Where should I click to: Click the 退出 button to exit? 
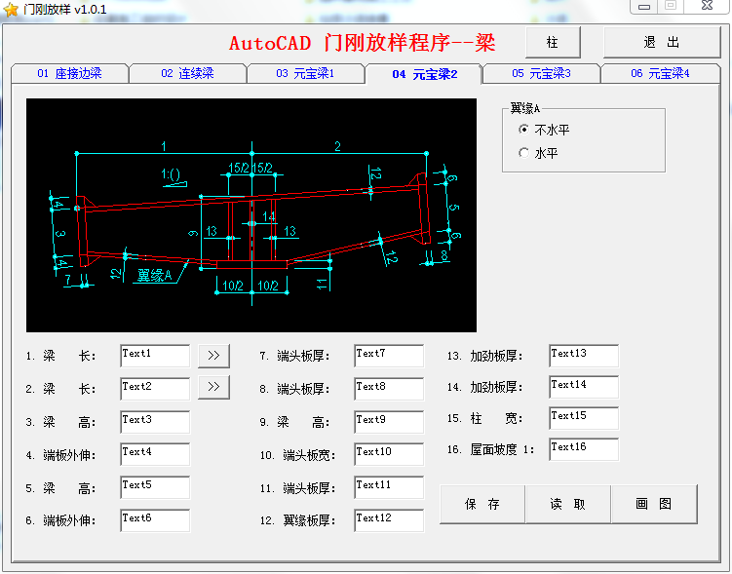pyautogui.click(x=662, y=43)
